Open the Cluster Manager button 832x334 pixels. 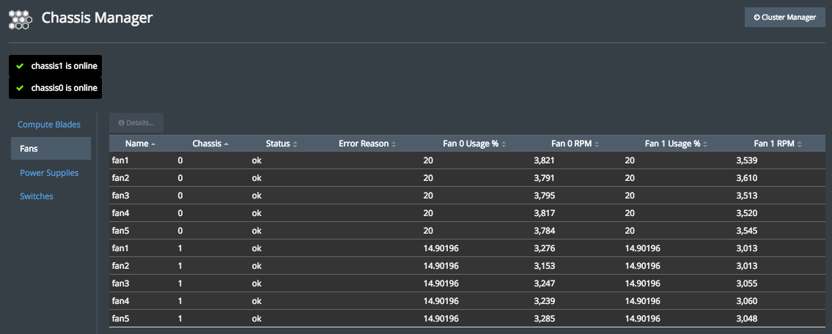pyautogui.click(x=784, y=17)
